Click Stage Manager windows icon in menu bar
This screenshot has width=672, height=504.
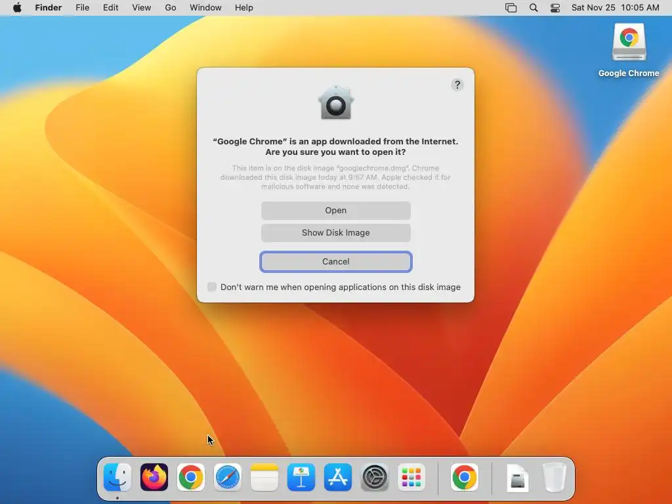511,8
